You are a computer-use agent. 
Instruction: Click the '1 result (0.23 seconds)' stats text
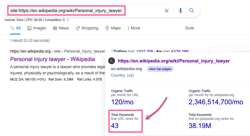(30, 40)
